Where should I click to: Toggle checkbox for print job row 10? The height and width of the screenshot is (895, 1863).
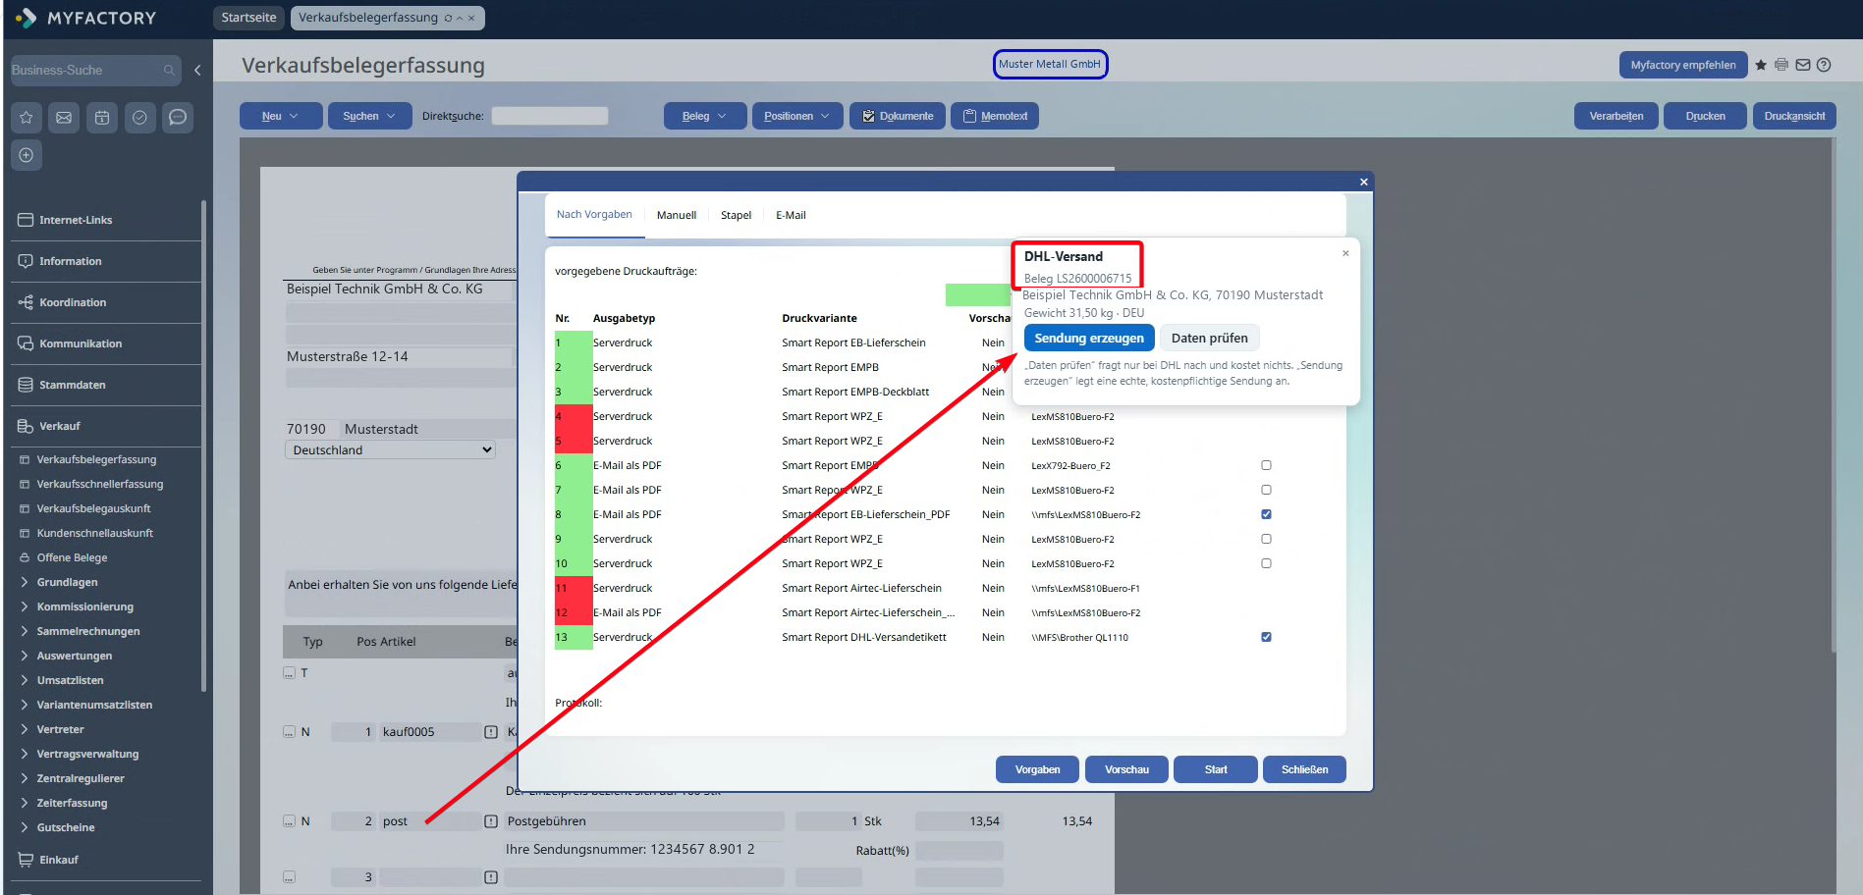1266,563
